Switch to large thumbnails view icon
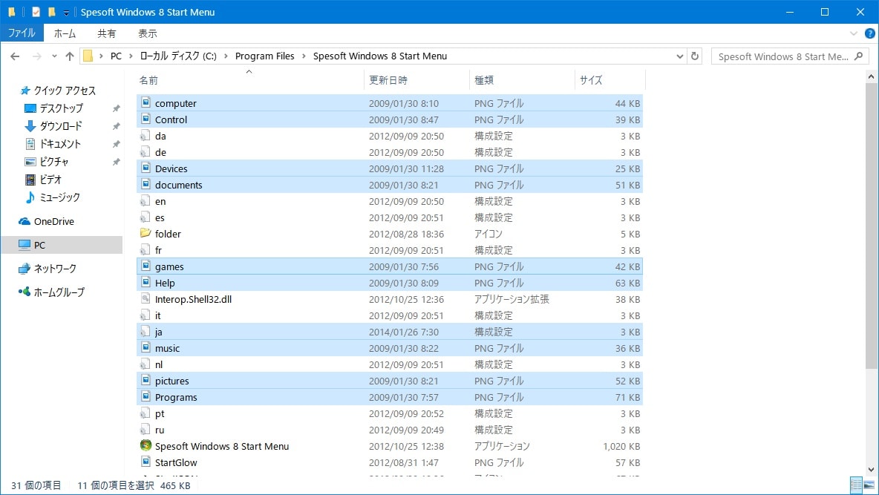 (869, 485)
